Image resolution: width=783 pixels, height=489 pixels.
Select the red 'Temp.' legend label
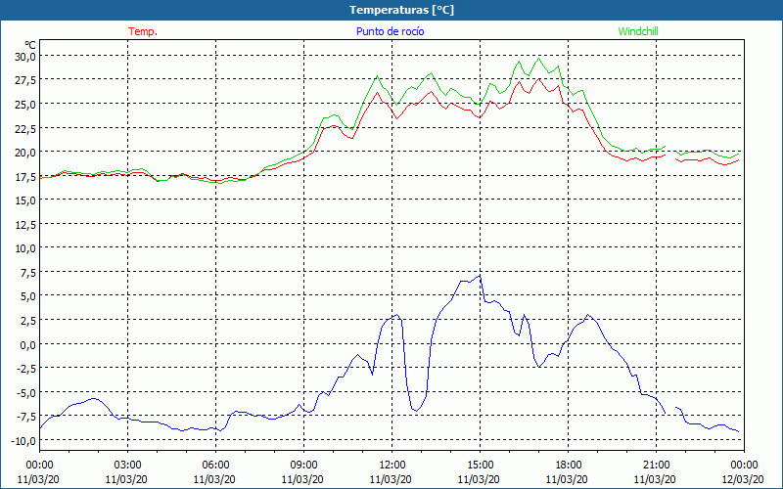pos(143,31)
